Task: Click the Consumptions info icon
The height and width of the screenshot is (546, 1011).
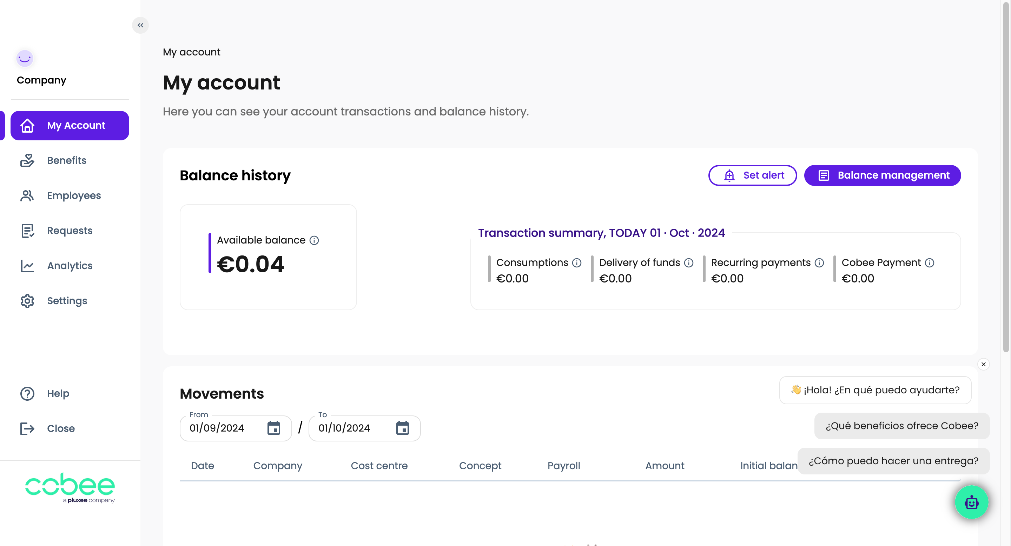Action: (x=576, y=263)
